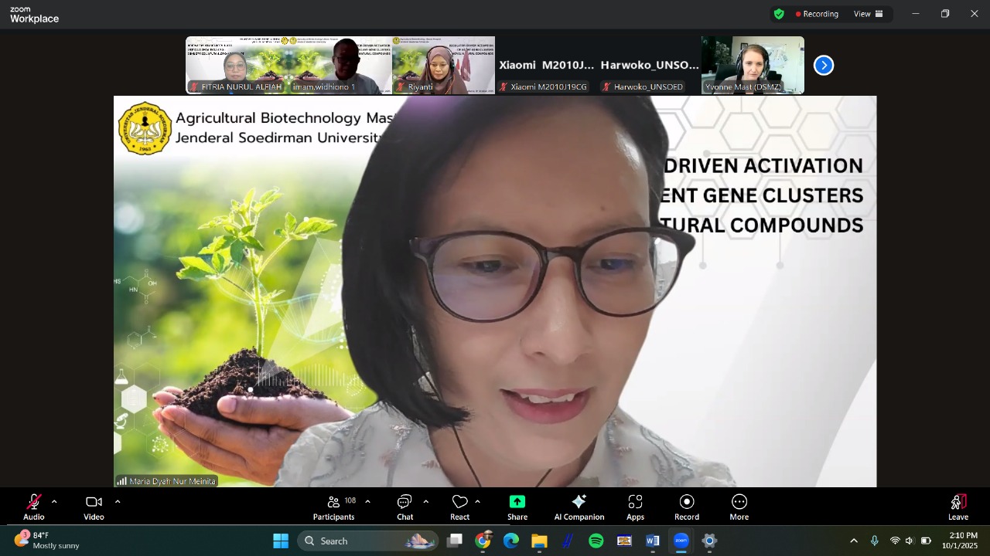Expand the Participants options caret
990x556 pixels.
tap(367, 502)
